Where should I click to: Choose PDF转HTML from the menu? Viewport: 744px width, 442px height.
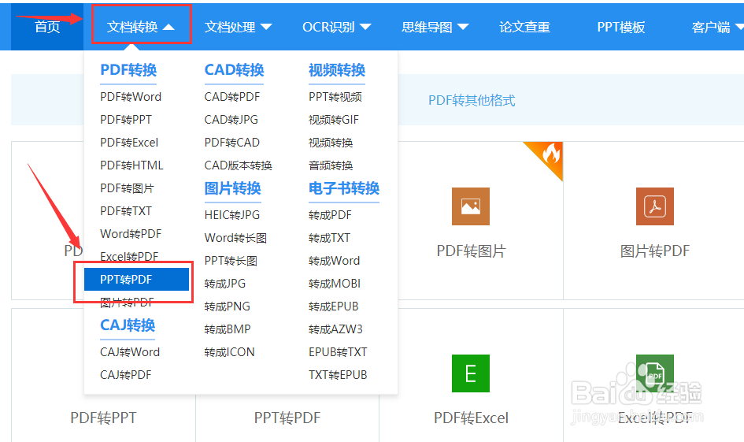point(131,165)
